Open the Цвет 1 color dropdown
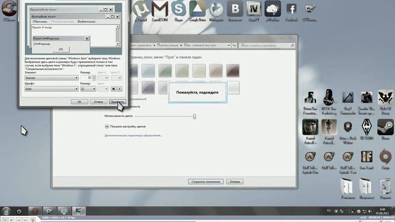 (103, 78)
